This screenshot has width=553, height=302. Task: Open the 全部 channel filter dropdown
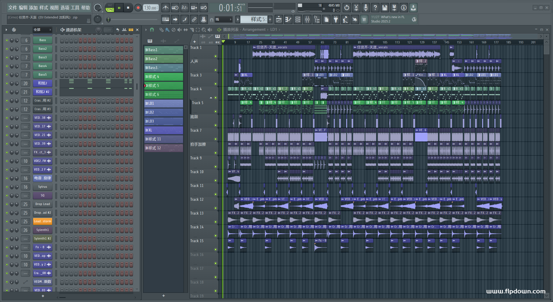point(42,30)
